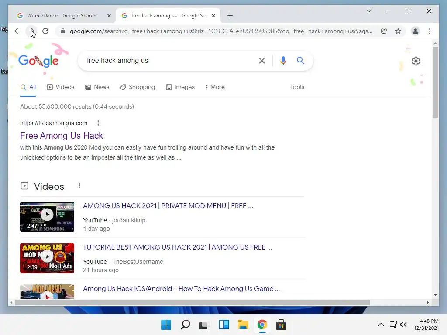Start voice search with the microphone icon

click(283, 60)
